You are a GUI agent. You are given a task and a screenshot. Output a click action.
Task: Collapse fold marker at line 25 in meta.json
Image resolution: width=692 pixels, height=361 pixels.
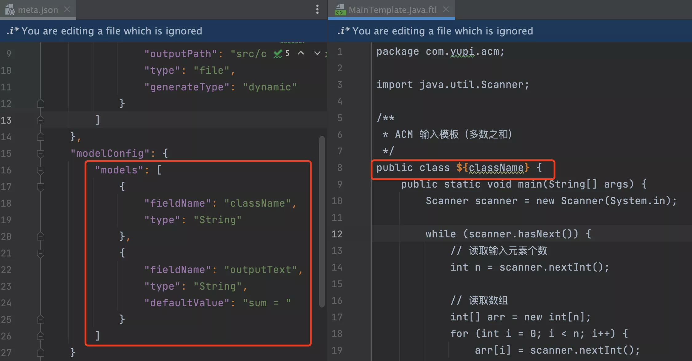(40, 319)
